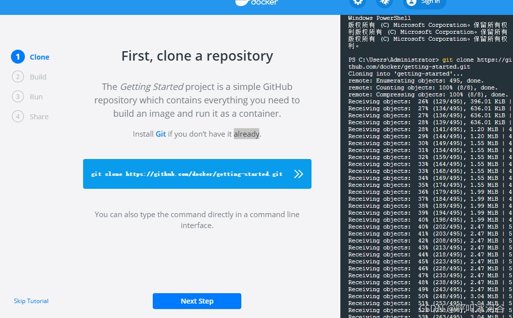This screenshot has width=513, height=318.
Task: Click the Next Step button
Action: [x=197, y=301]
